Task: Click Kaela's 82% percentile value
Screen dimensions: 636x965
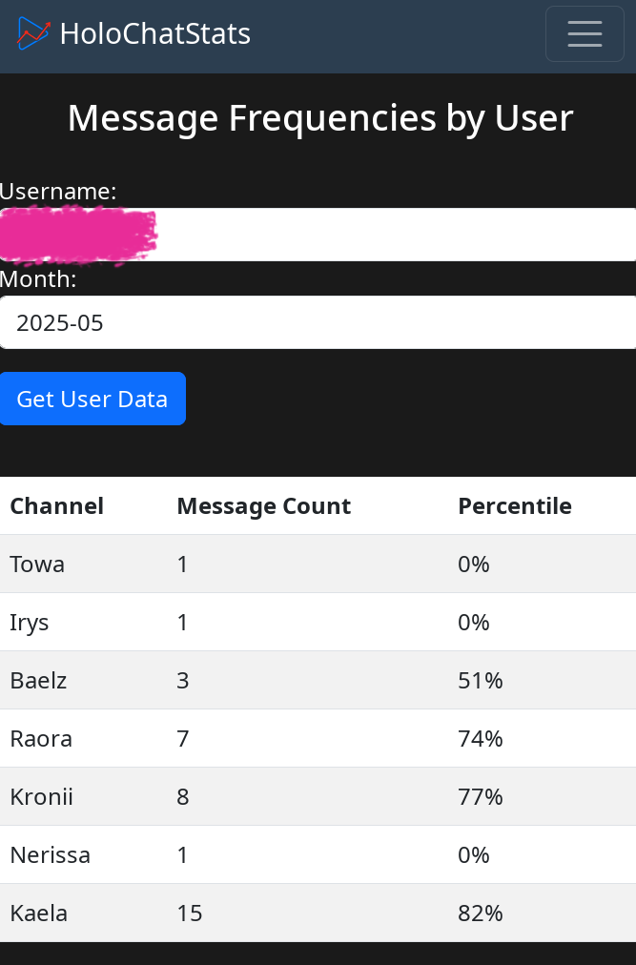Action: click(481, 914)
